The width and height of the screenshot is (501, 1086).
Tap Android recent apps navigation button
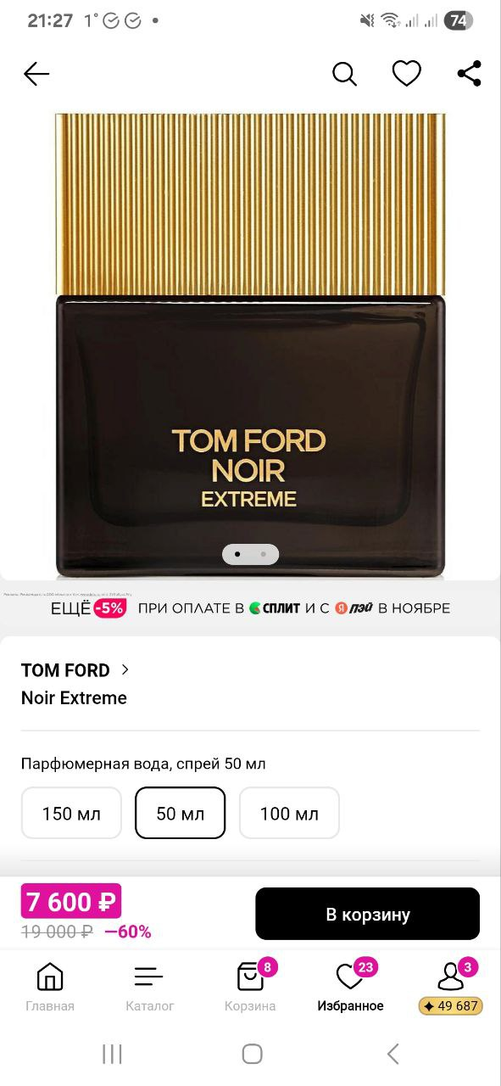[112, 1054]
